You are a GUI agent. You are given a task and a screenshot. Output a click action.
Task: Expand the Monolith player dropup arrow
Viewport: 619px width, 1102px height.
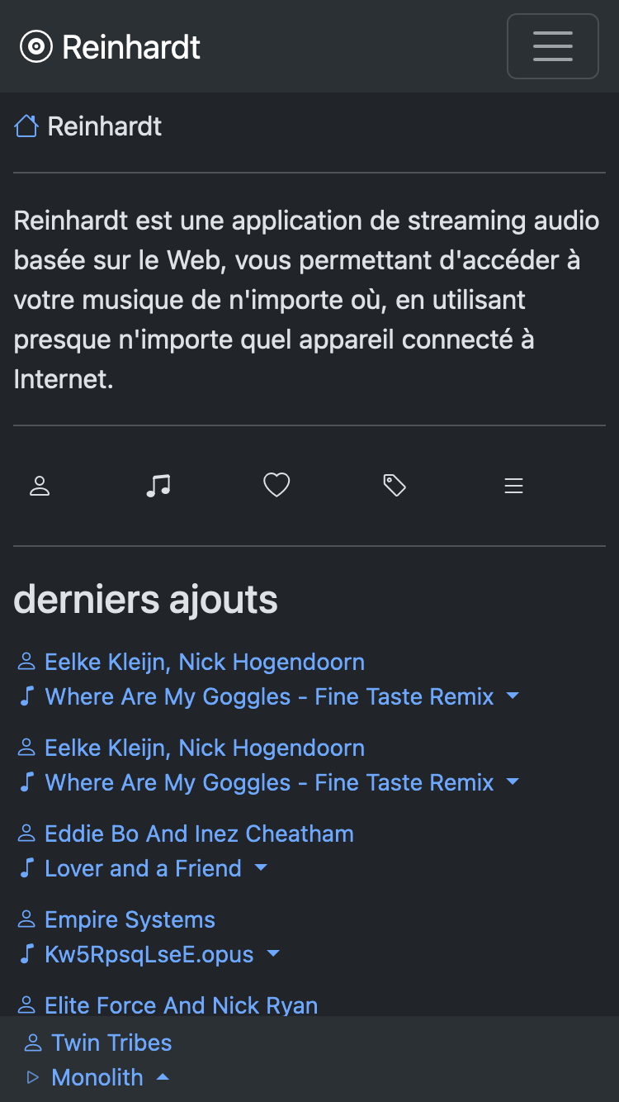(x=163, y=1077)
